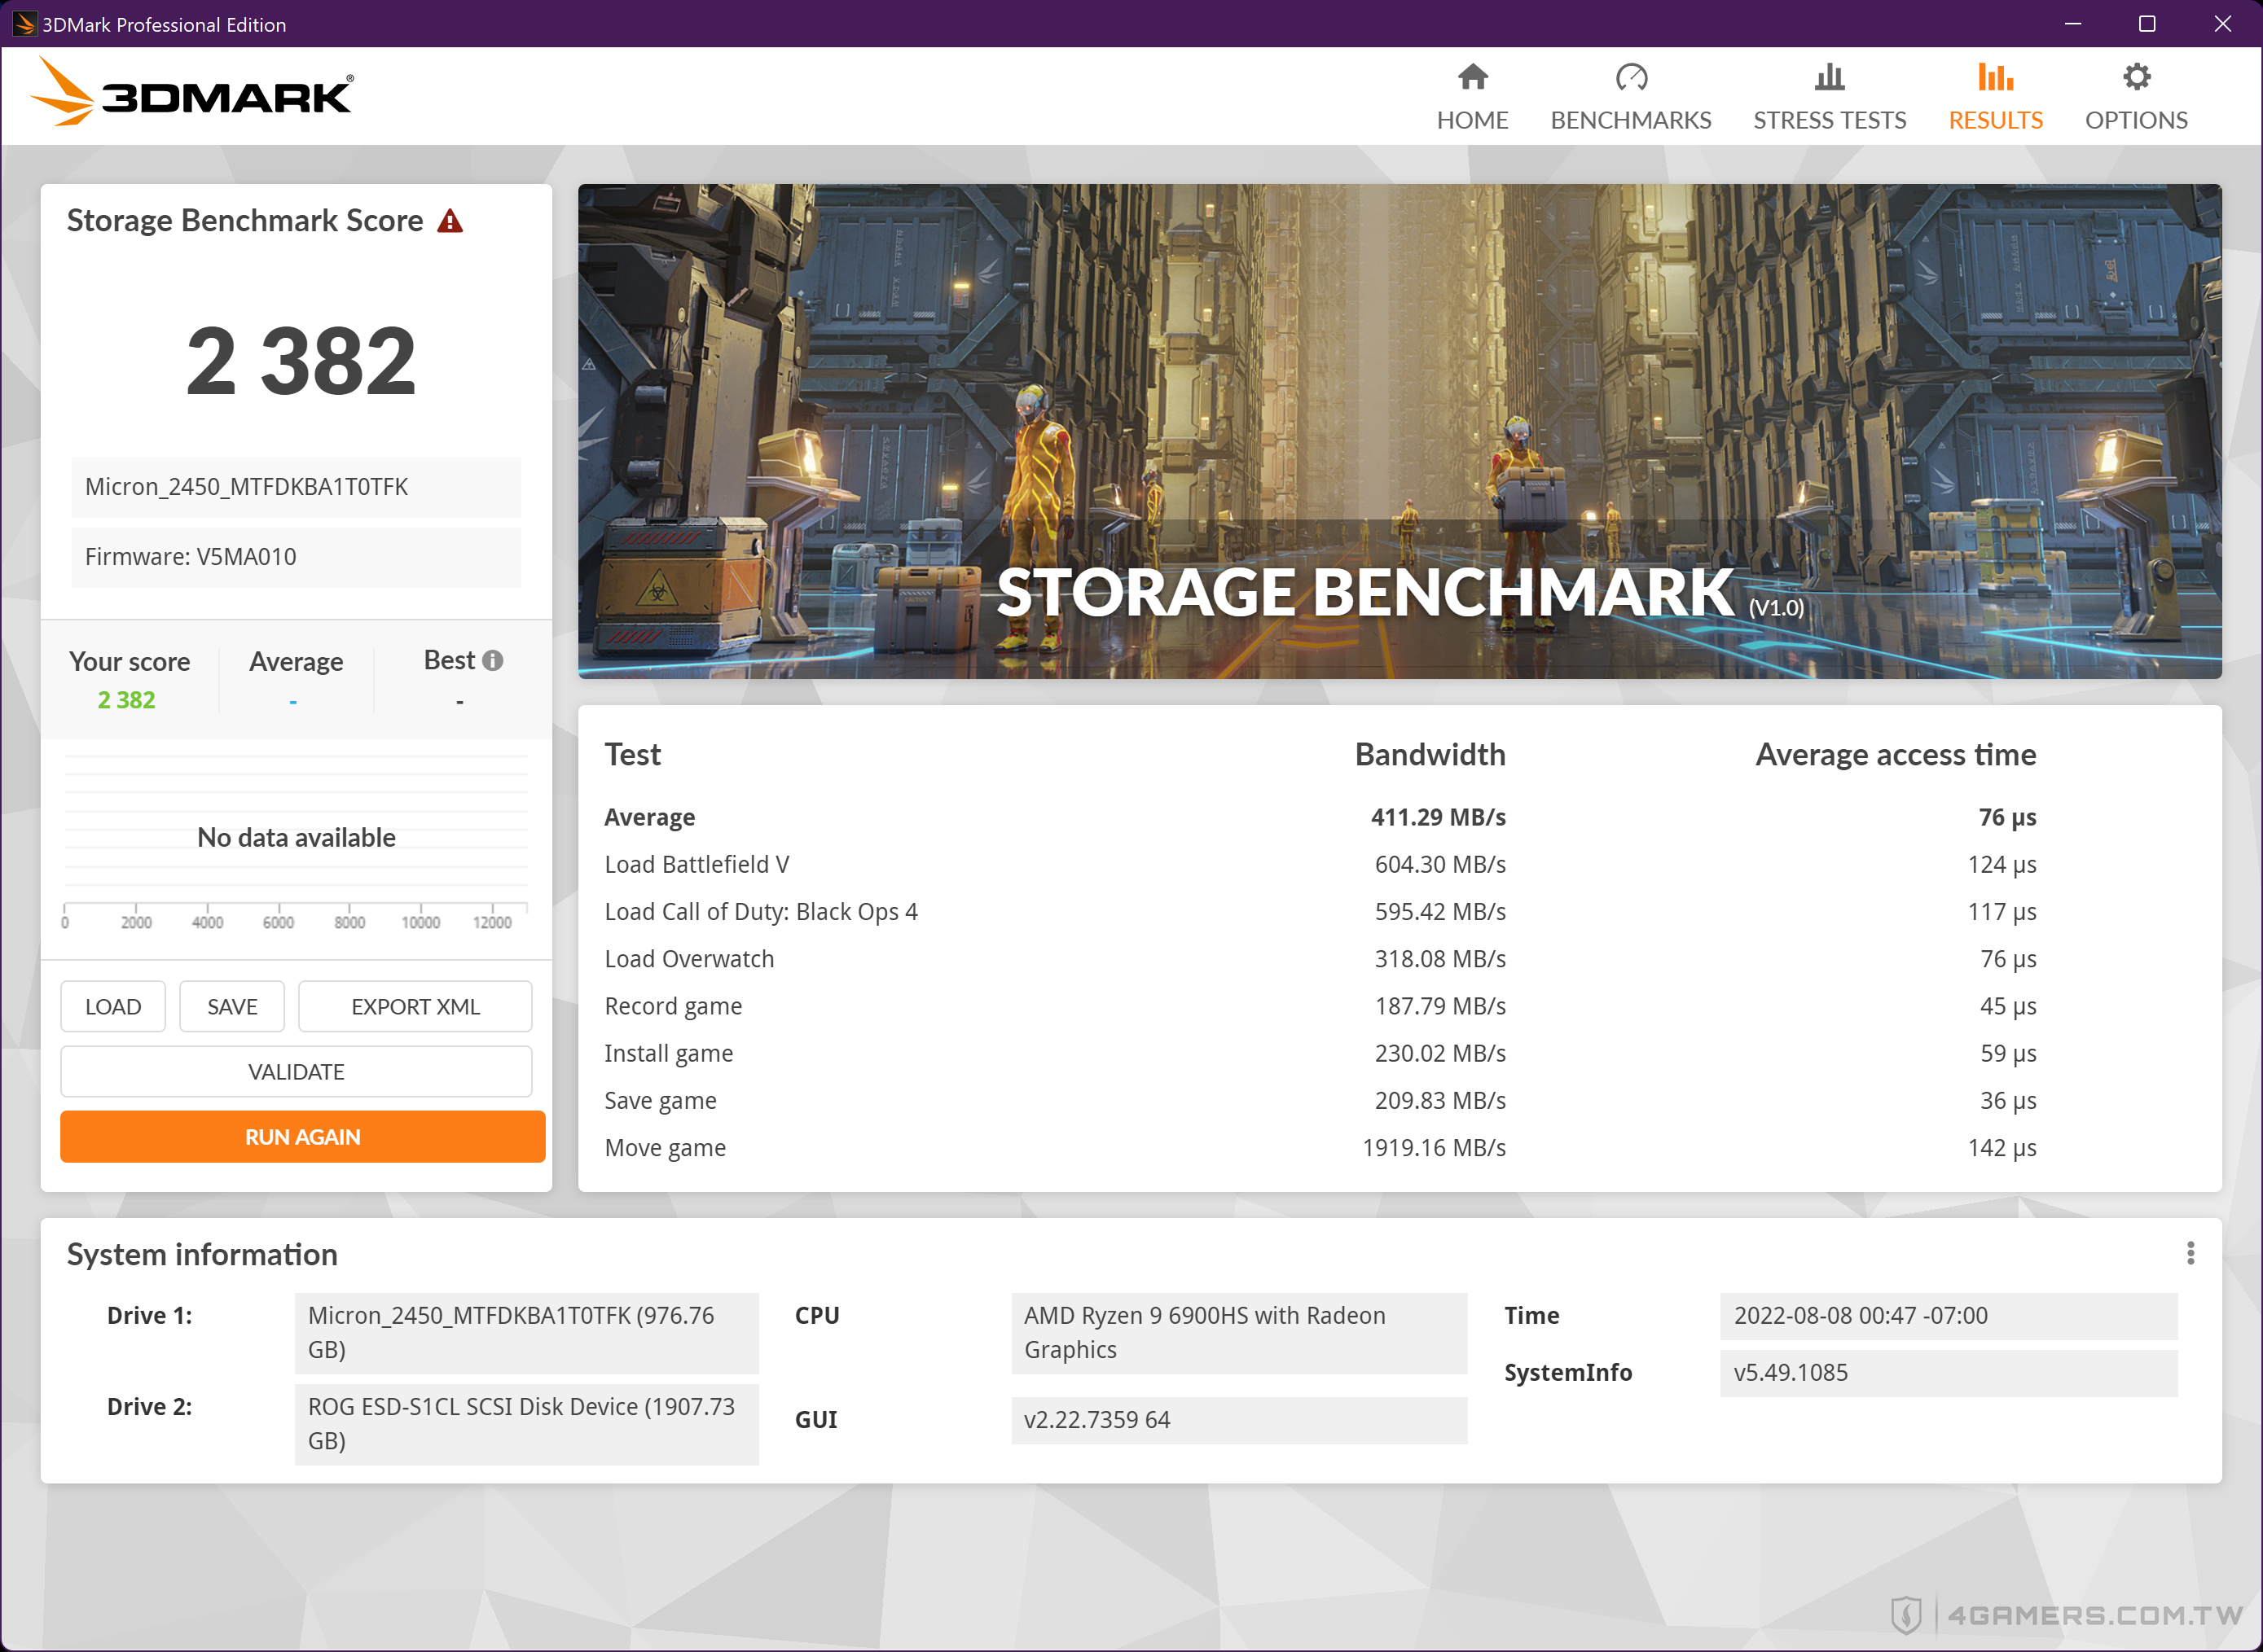This screenshot has width=2263, height=1652.
Task: Click the System information heading
Action: click(202, 1254)
